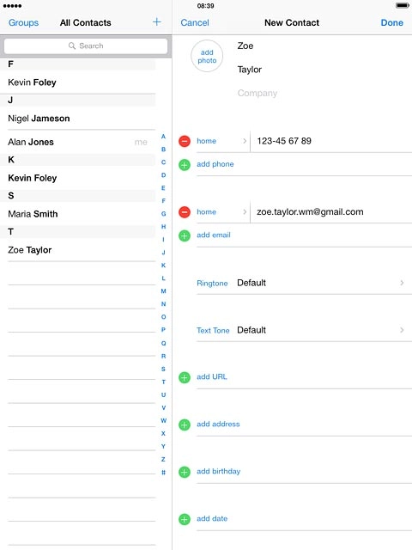Tap green plus beside add birthday
Screen dimensions: 412x550
tap(185, 472)
